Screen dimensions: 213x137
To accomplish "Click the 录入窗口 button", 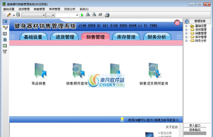I will pos(195,126).
